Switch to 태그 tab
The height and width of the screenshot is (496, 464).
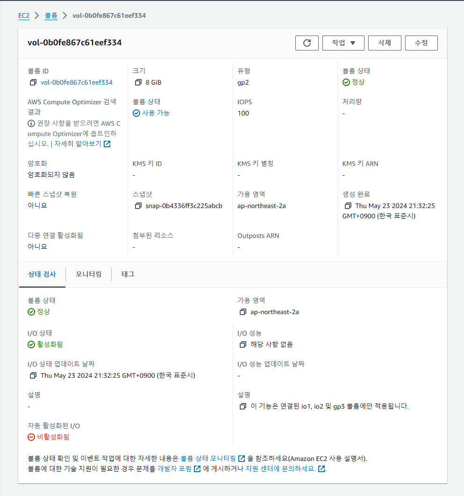pyautogui.click(x=128, y=274)
